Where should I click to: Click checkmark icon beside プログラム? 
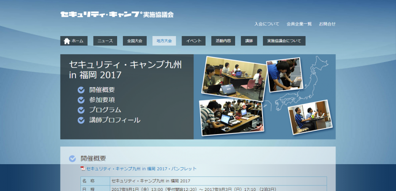[x=81, y=110]
